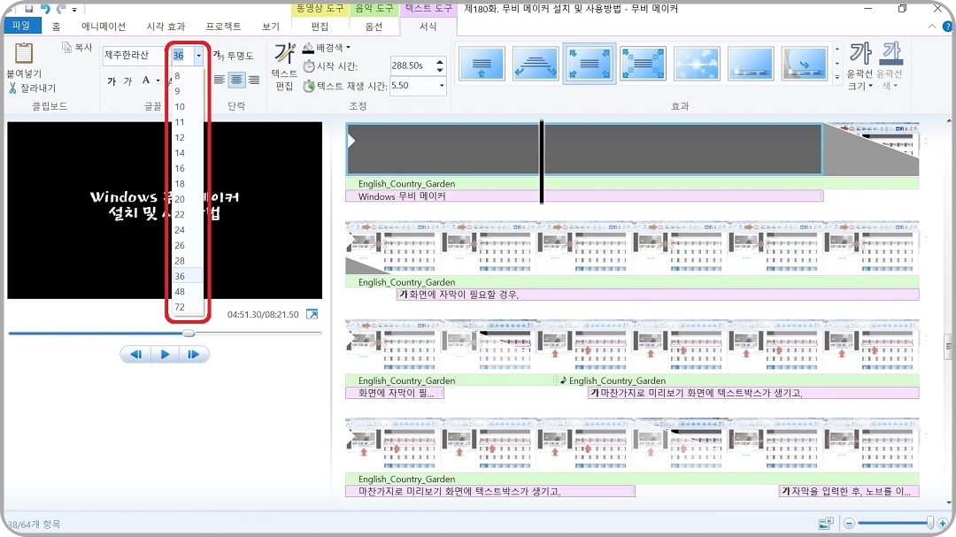Click the 투명도 transparency button
The width and height of the screenshot is (956, 537).
pos(234,56)
